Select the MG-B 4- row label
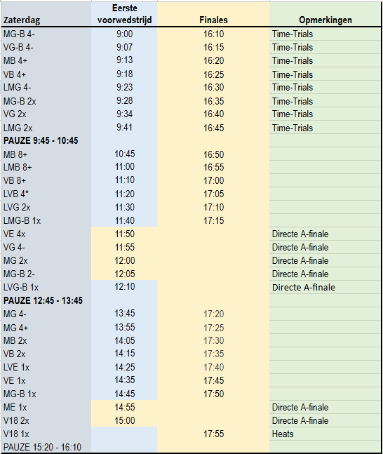 (46, 34)
